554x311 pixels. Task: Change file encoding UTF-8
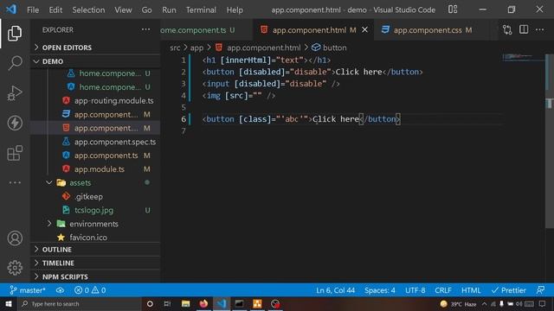pos(415,290)
